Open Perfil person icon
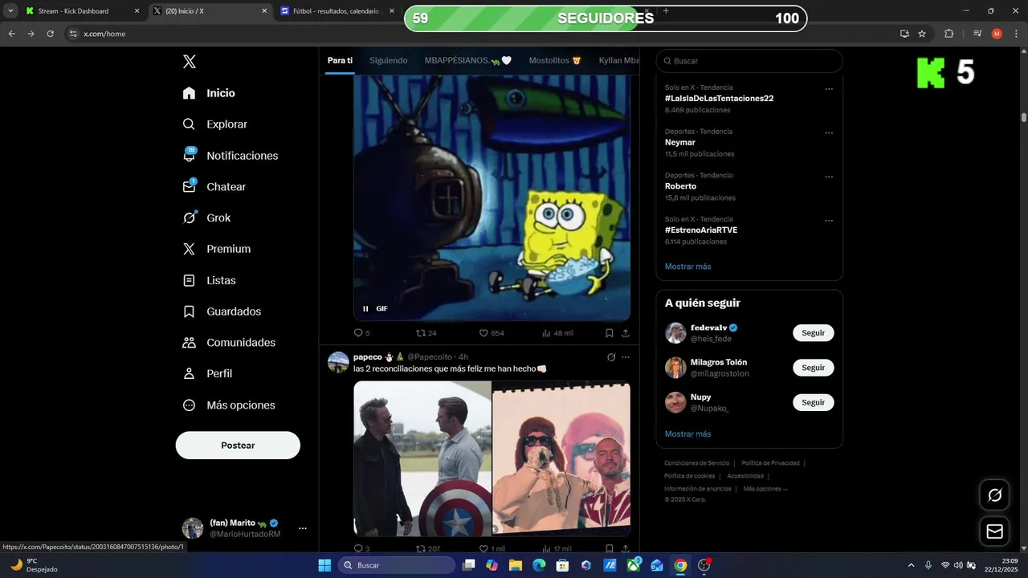The width and height of the screenshot is (1028, 578). tap(189, 373)
